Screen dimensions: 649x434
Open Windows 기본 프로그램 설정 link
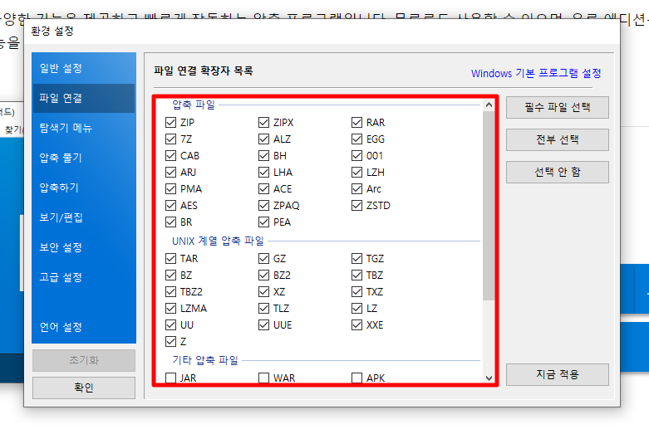(x=536, y=73)
